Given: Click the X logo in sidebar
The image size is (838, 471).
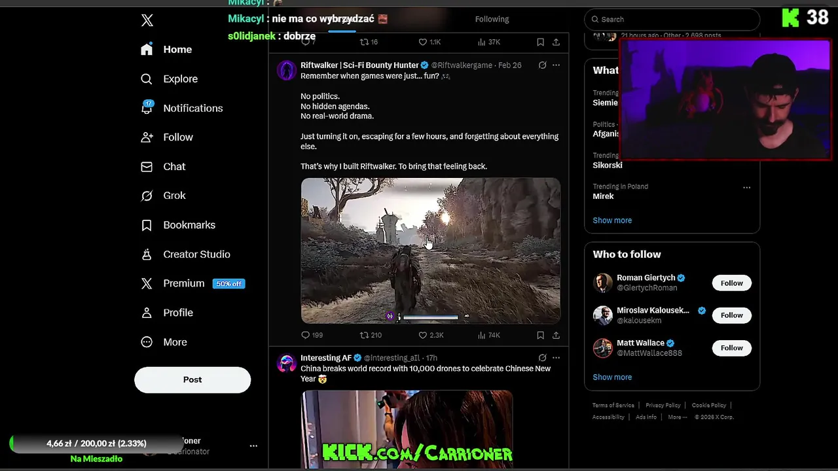Looking at the screenshot, I should [x=147, y=20].
